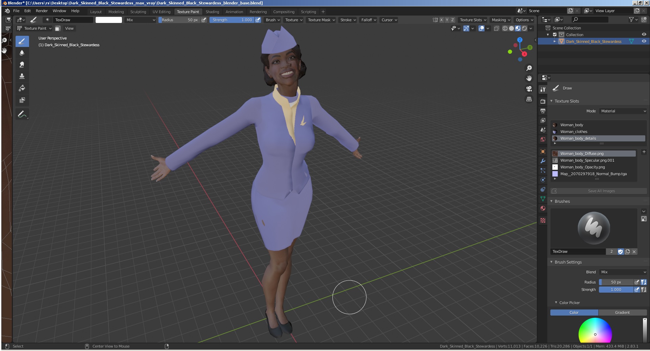This screenshot has height=351, width=650.
Task: Toggle X-ray display
Action: [x=496, y=28]
